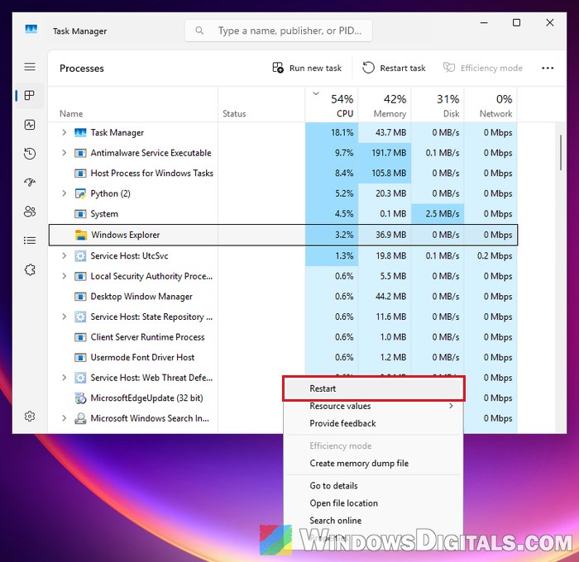Expand Service Host: State Repository row
Image resolution: width=579 pixels, height=562 pixels.
point(64,317)
